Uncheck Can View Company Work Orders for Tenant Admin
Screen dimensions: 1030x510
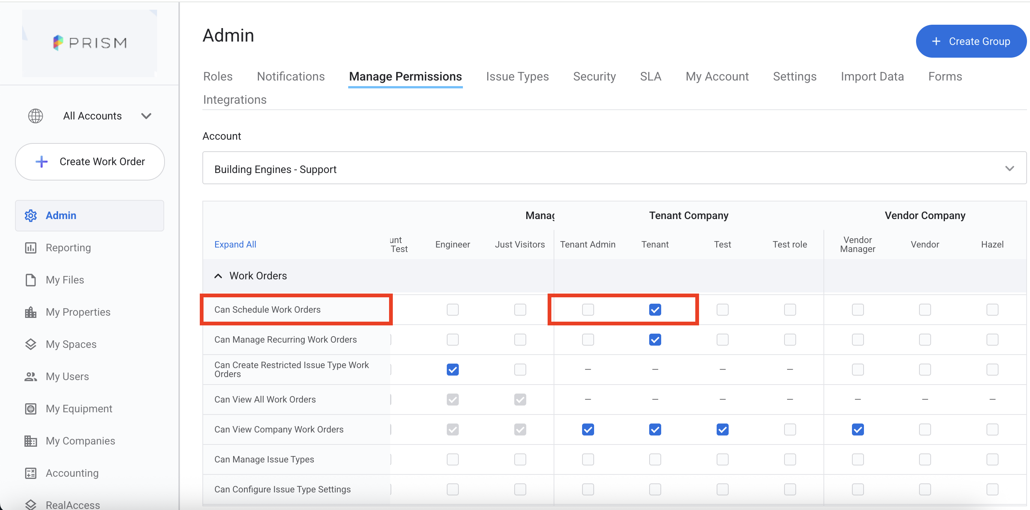point(588,429)
